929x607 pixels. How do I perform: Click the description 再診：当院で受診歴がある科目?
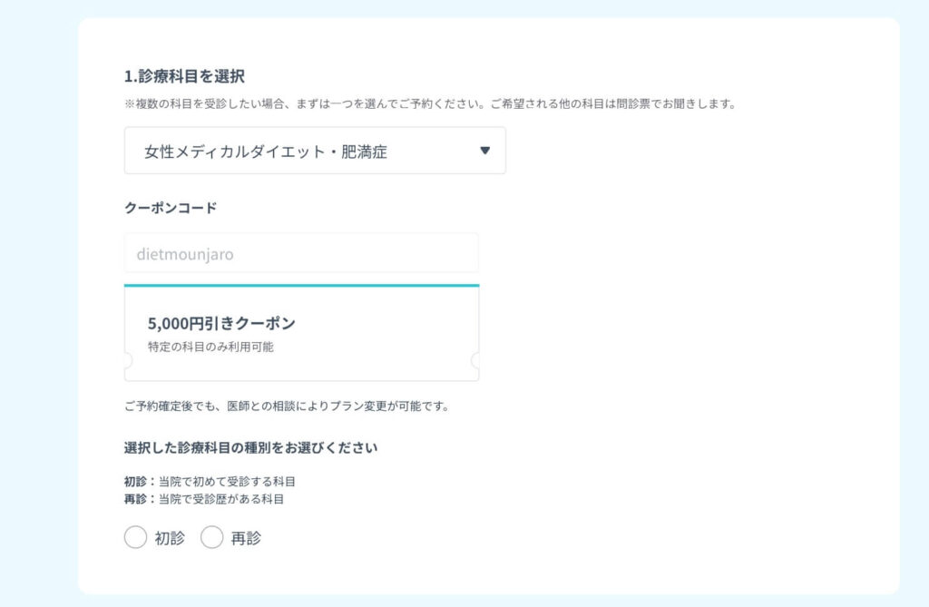point(204,499)
